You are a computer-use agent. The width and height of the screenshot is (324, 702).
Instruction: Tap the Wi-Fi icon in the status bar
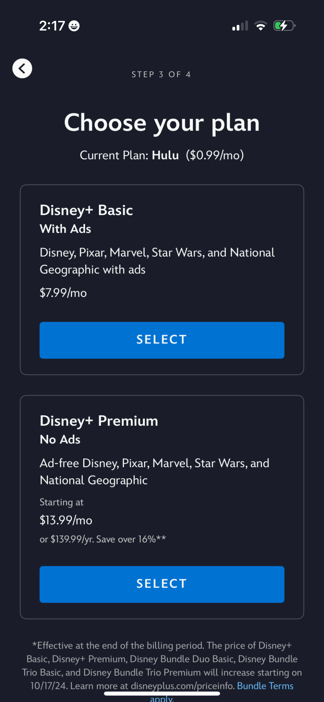[x=261, y=26]
